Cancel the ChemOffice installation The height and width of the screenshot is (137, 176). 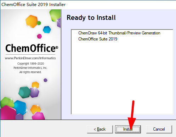pos(159,129)
